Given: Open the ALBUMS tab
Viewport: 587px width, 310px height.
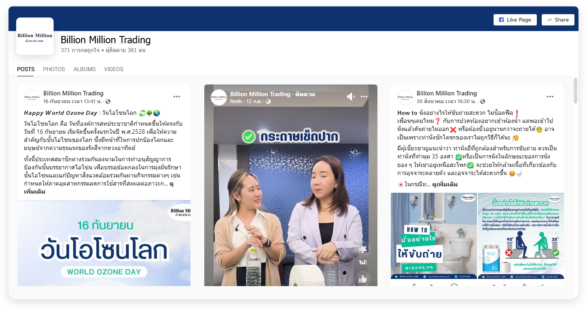Looking at the screenshot, I should point(85,69).
